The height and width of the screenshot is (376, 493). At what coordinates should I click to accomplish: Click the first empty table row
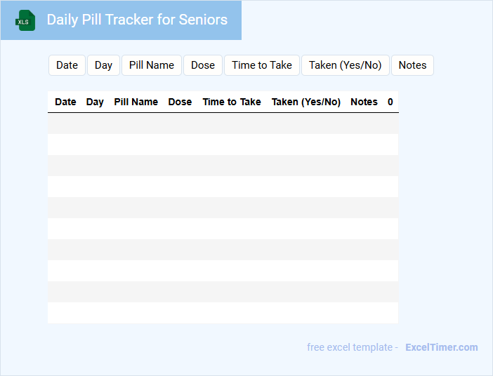click(x=223, y=123)
